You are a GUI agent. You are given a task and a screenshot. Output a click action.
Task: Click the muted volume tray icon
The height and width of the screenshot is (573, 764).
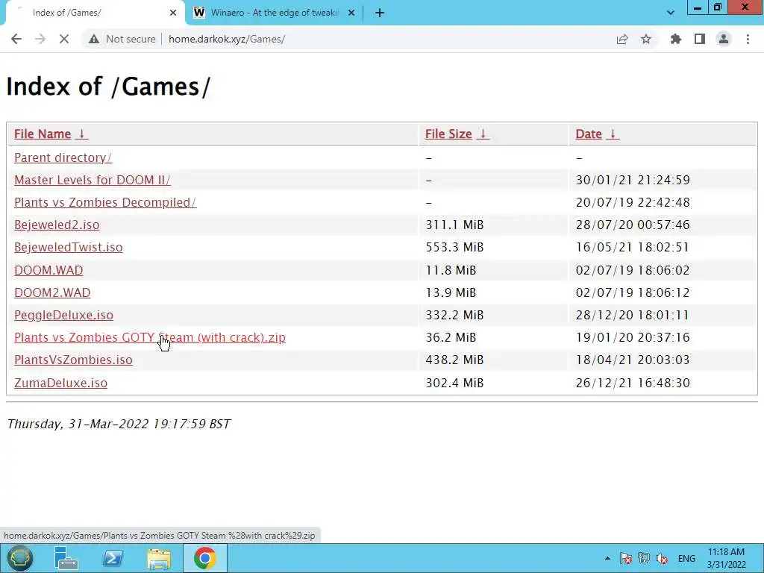[662, 558]
